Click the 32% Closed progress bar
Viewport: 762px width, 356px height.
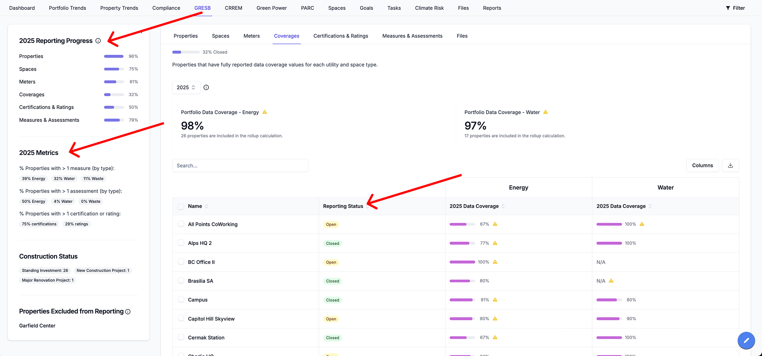tap(186, 52)
